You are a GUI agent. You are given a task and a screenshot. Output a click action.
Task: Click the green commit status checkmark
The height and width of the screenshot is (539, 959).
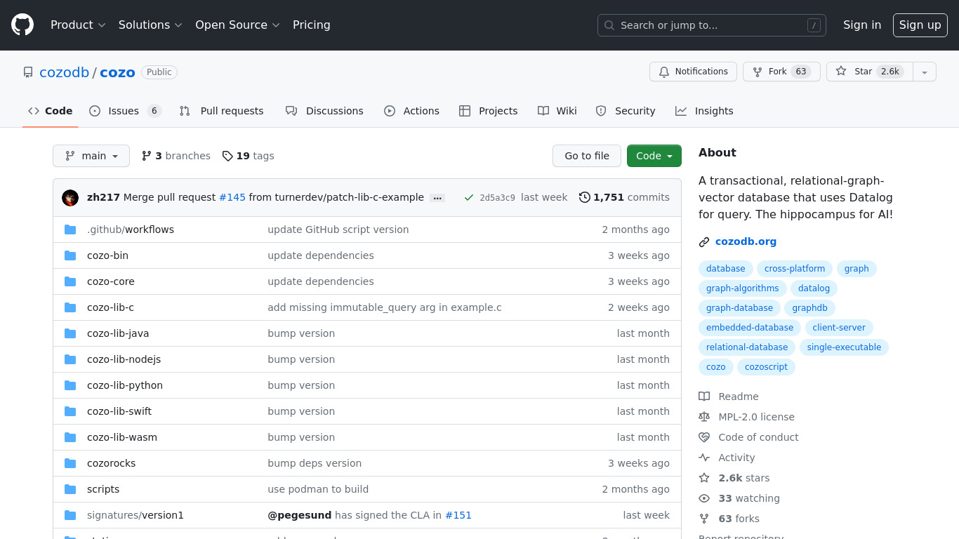pos(469,198)
